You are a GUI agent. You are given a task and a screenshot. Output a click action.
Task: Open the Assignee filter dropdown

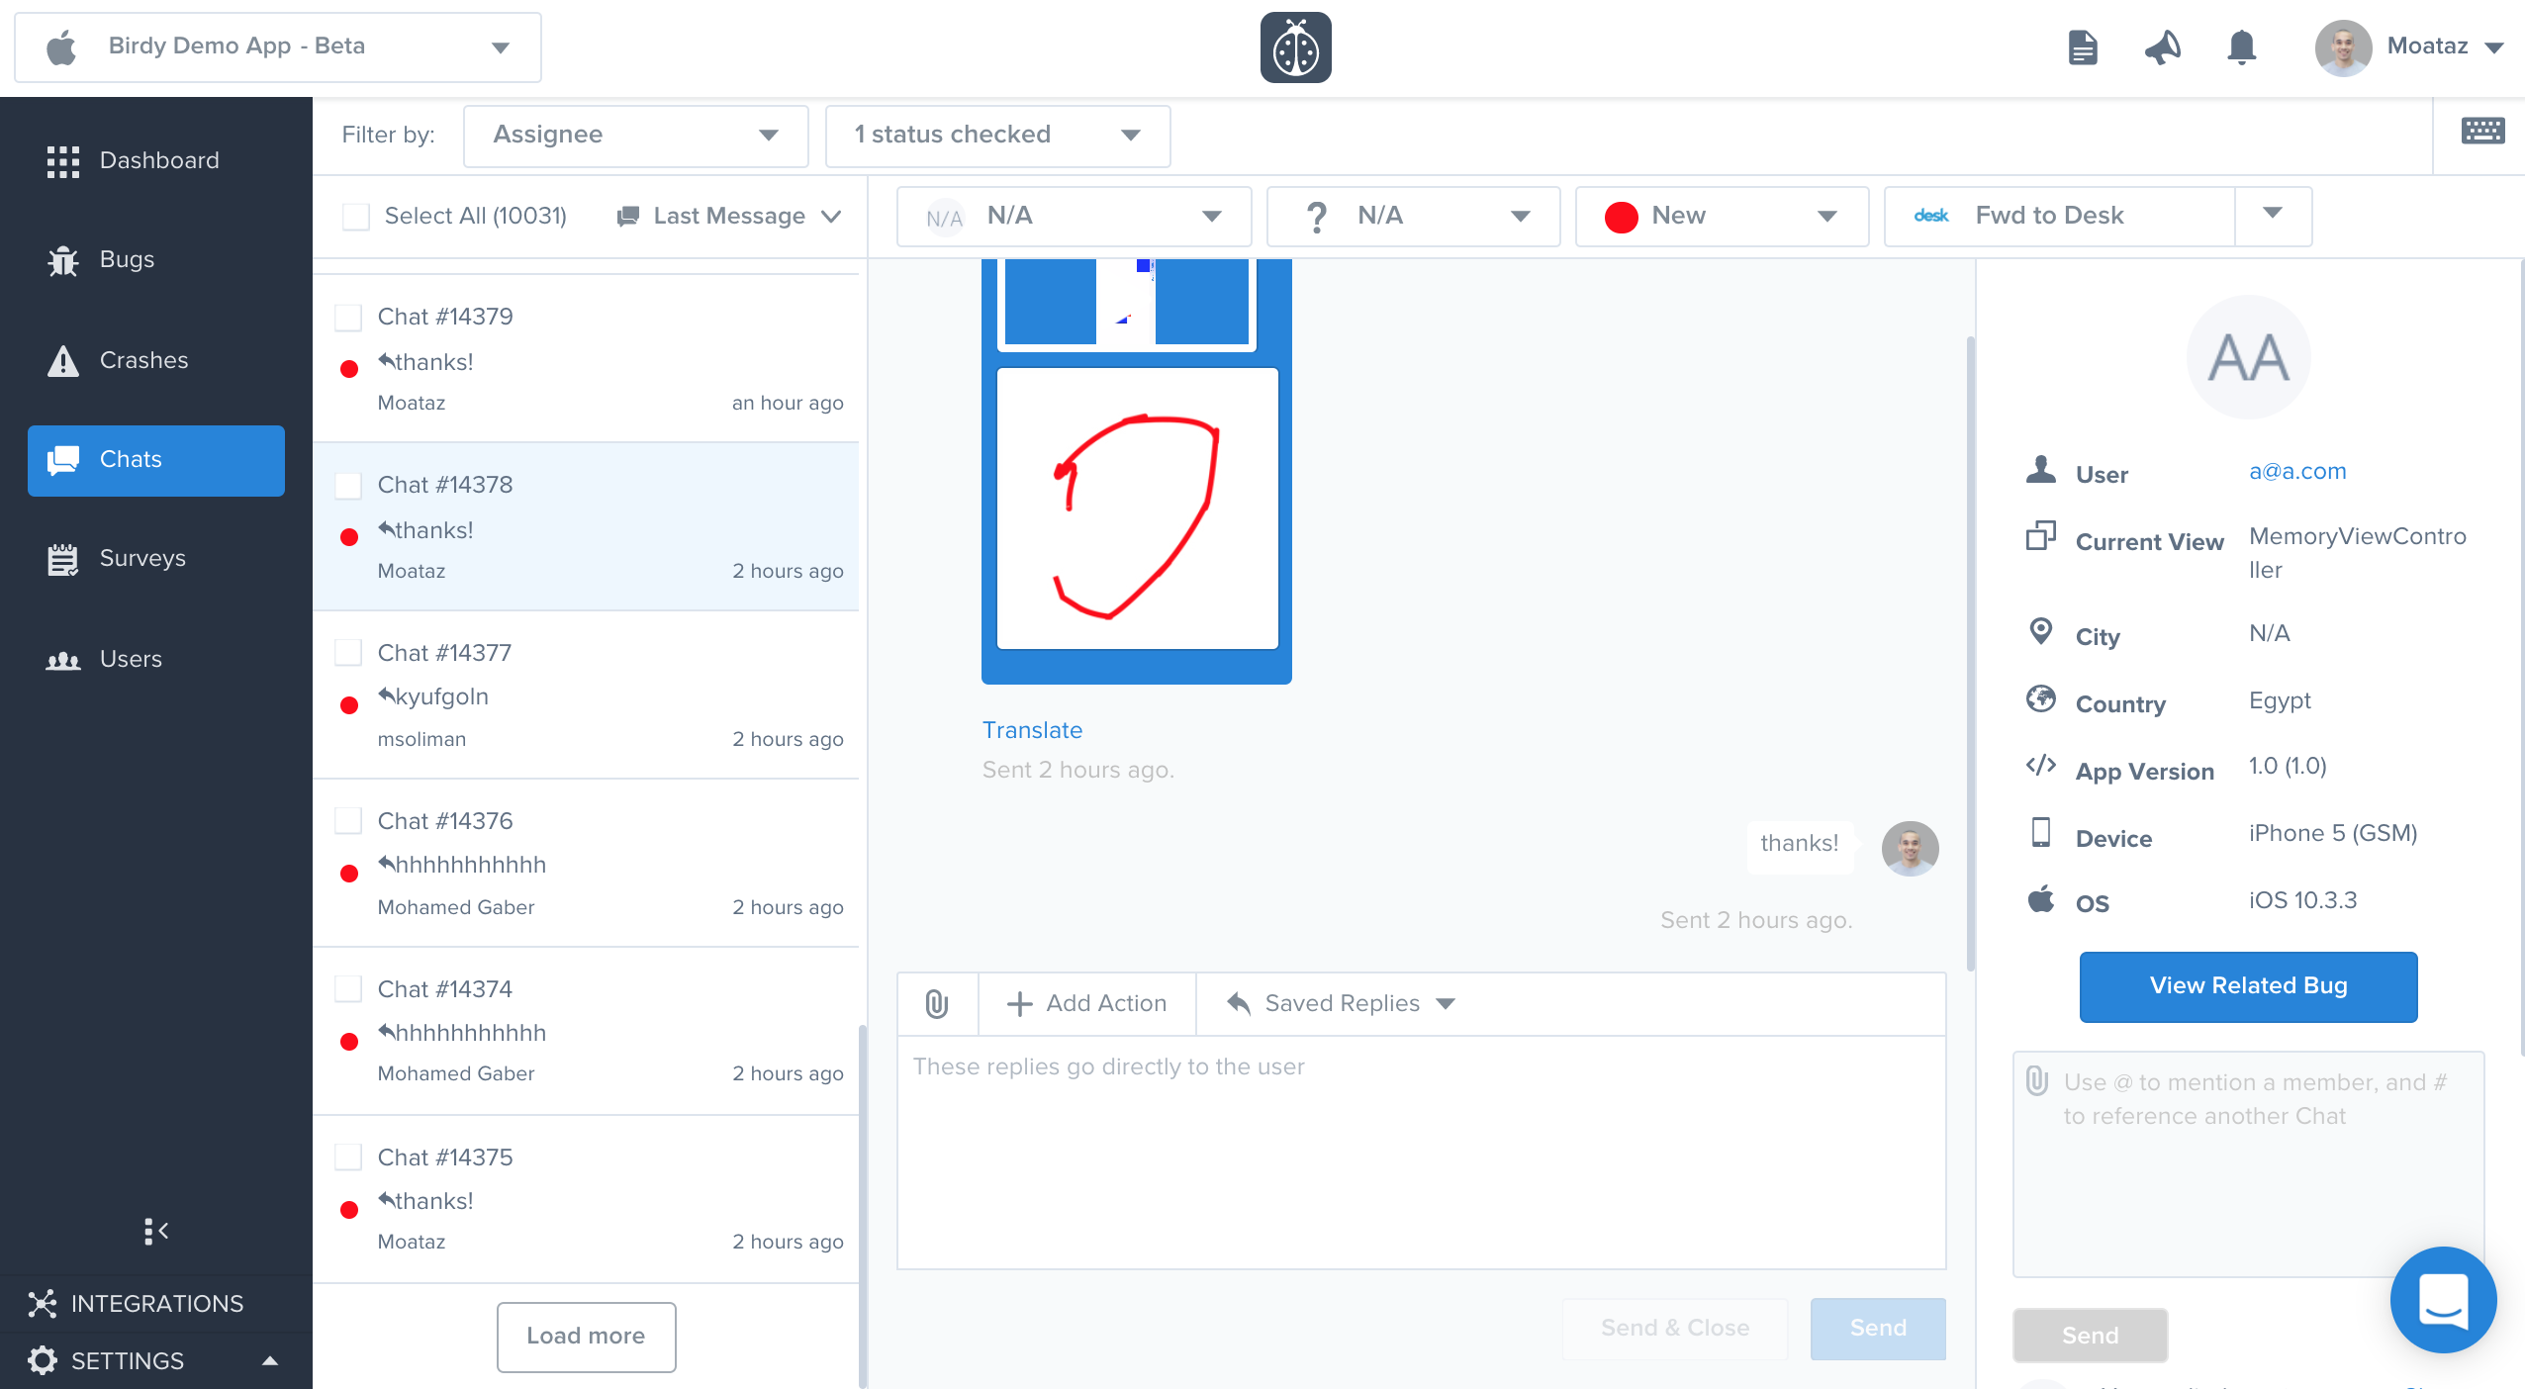click(x=635, y=136)
